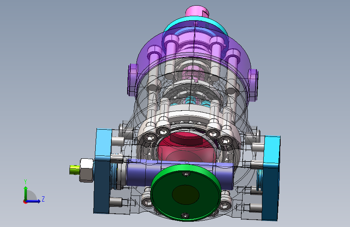
Task: Click the blue Z axis arrow of triad
Action: click(34, 201)
